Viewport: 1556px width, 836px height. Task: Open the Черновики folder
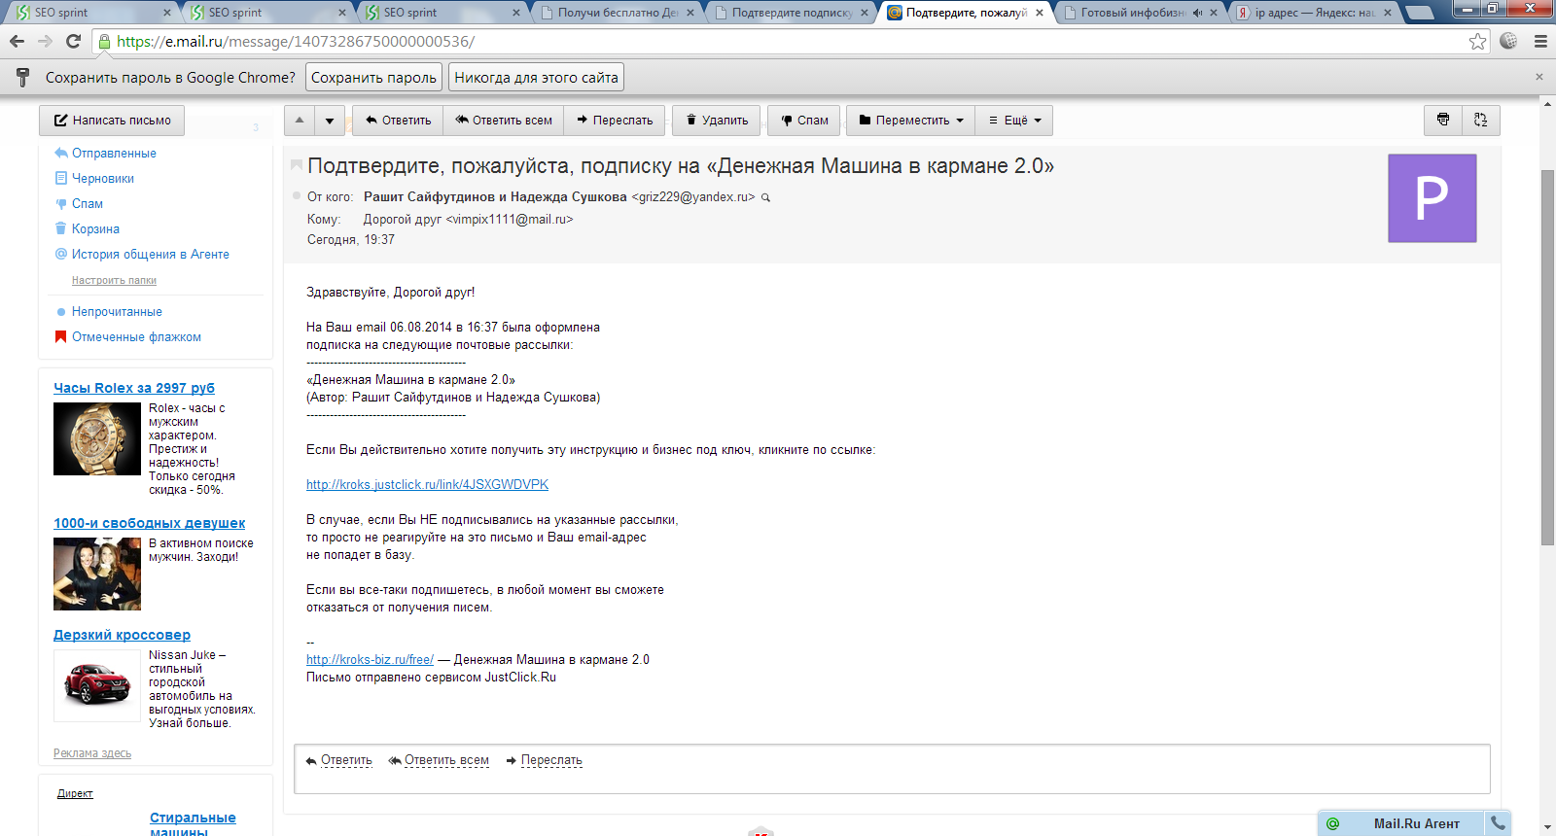102,179
